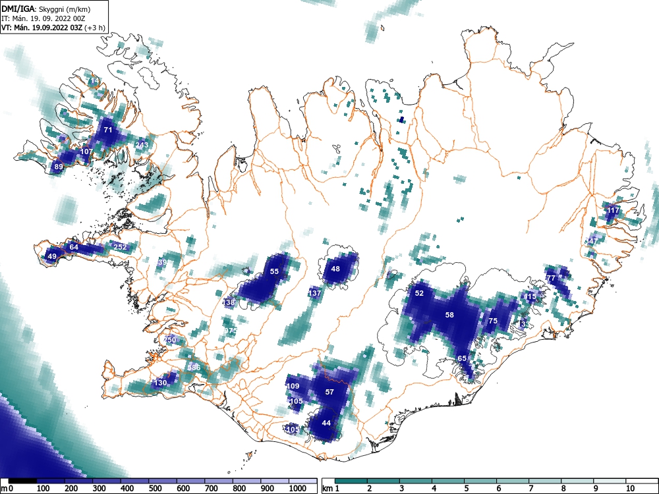Pick the map label 243

pos(142,145)
